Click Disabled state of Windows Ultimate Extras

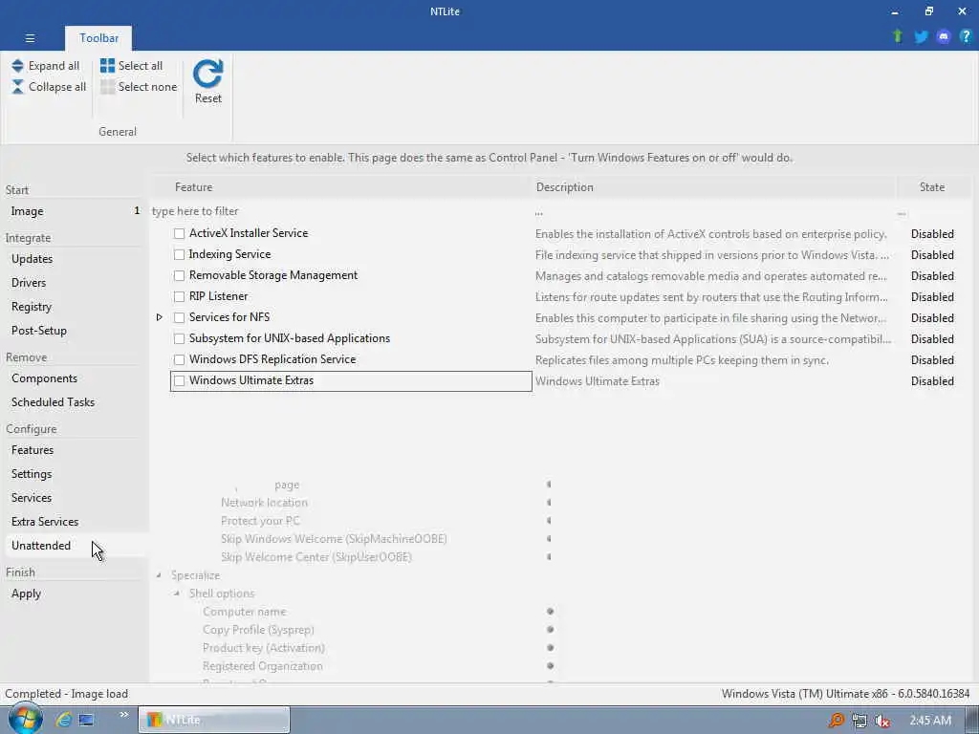pyautogui.click(x=932, y=381)
